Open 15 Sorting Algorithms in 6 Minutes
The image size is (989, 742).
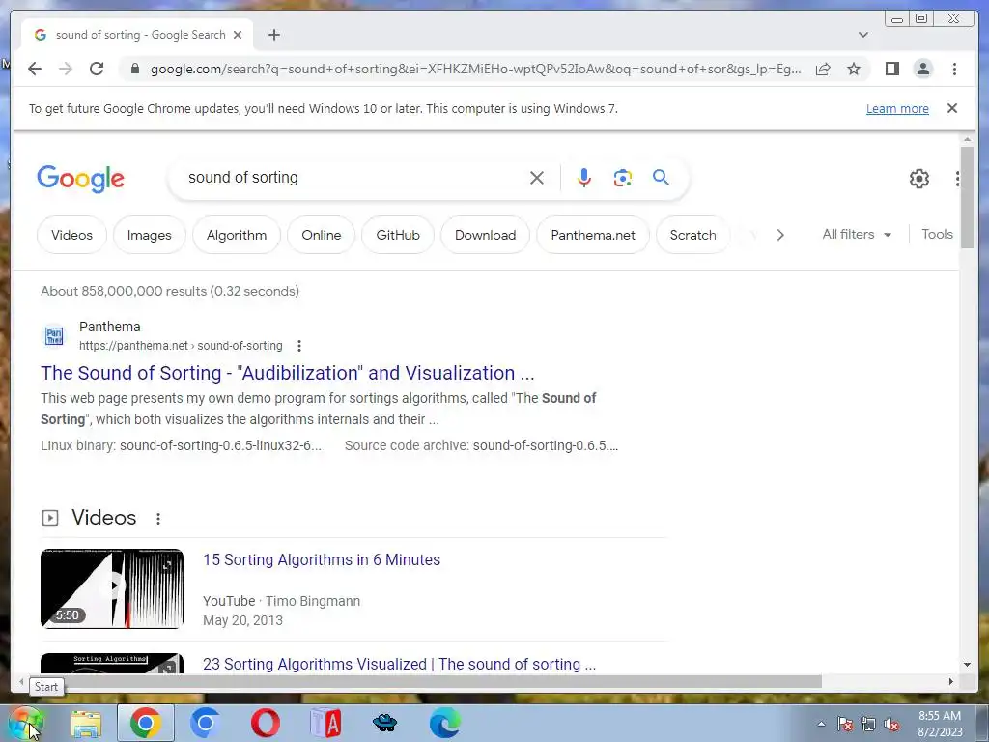(322, 559)
